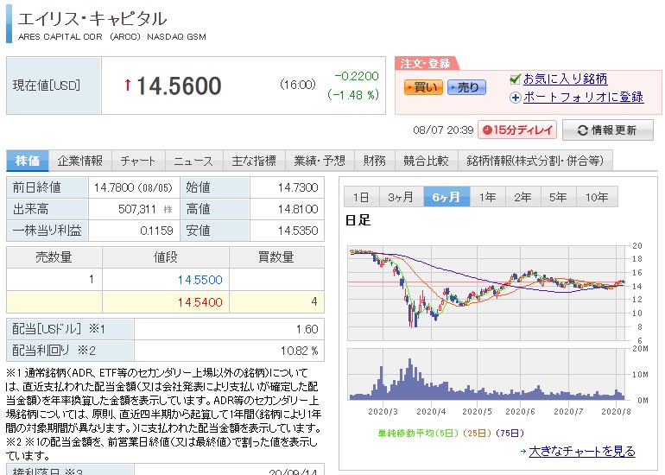Image resolution: width=665 pixels, height=475 pixels.
Task: Click the 情報更新 refresh button
Action: click(608, 130)
